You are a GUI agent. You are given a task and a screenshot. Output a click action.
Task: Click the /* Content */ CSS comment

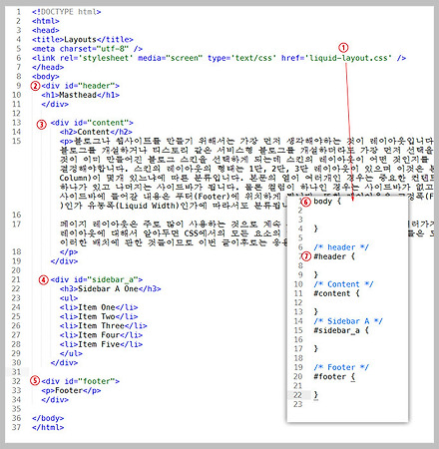click(x=343, y=284)
